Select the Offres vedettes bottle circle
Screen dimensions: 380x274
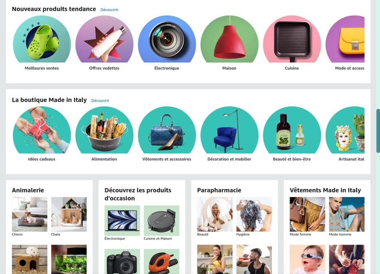pyautogui.click(x=104, y=39)
